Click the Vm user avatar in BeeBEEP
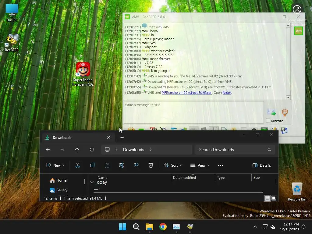The height and width of the screenshot is (234, 312). click(x=299, y=31)
